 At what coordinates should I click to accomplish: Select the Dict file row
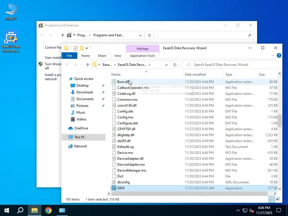point(194,176)
